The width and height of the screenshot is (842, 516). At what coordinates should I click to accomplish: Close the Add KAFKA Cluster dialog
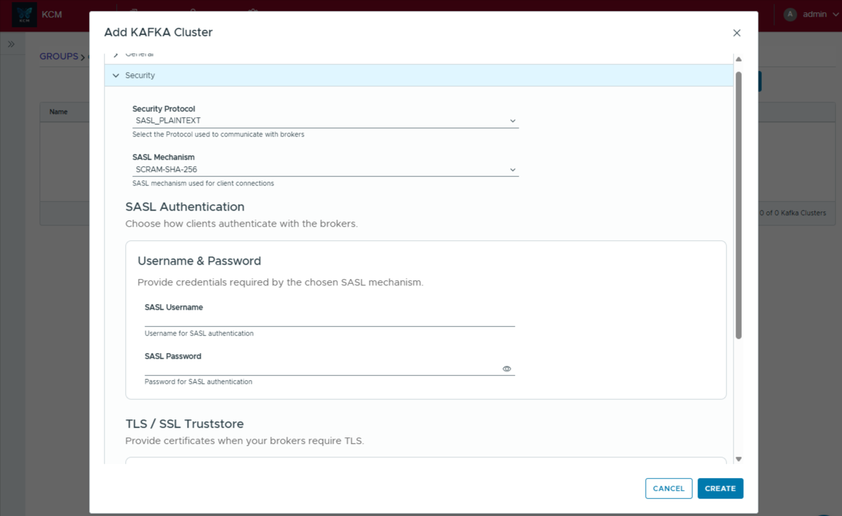pyautogui.click(x=736, y=33)
